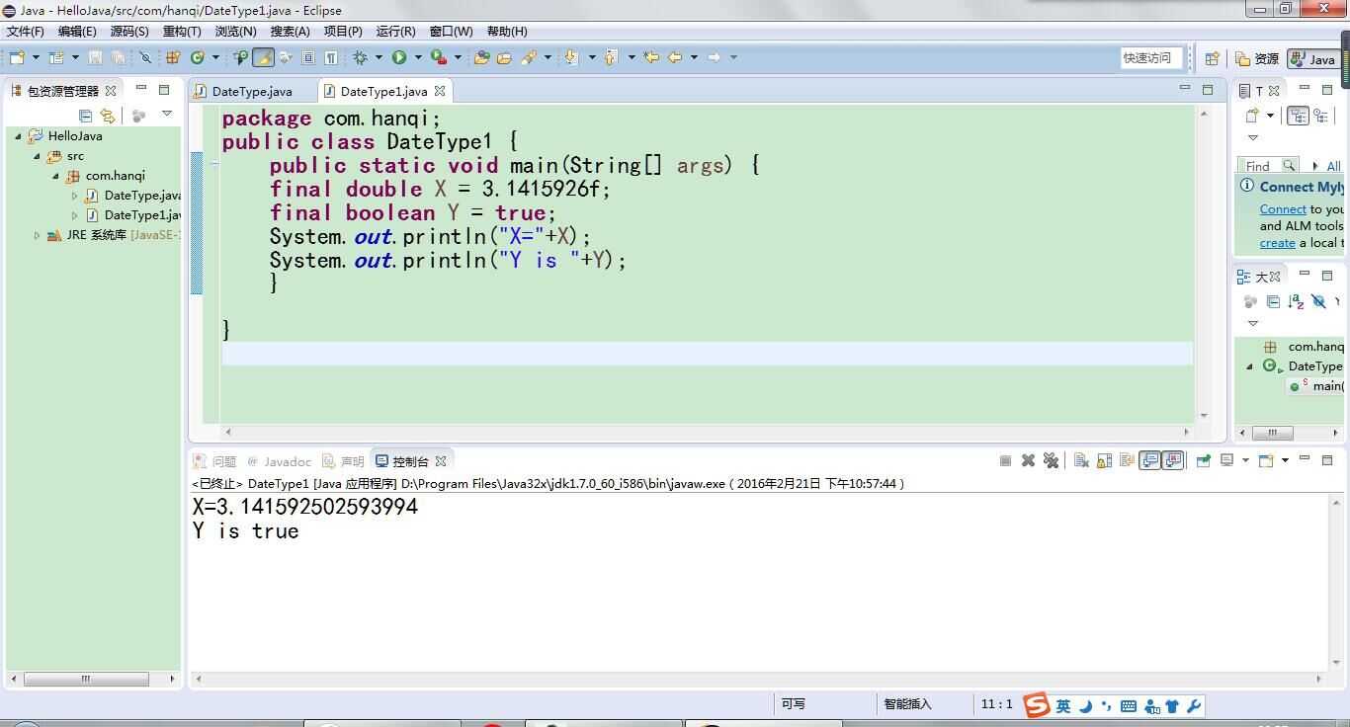This screenshot has height=727, width=1350.
Task: Click the Last Edit Location icon
Action: [x=651, y=57]
